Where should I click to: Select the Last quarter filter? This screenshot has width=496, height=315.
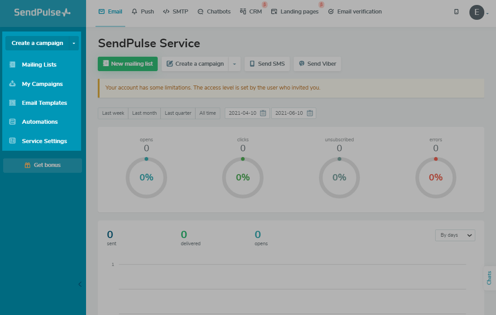click(x=178, y=113)
